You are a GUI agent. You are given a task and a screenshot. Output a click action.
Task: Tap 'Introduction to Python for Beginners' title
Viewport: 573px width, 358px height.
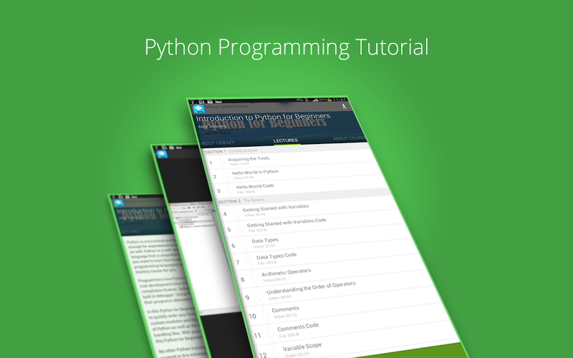tap(263, 117)
